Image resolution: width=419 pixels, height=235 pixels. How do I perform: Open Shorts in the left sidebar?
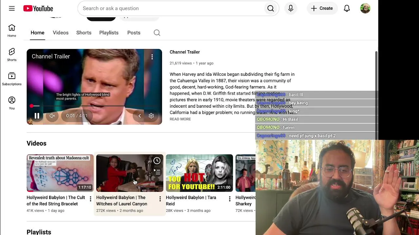[x=12, y=55]
